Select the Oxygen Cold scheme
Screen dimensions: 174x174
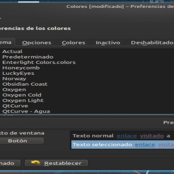22,95
